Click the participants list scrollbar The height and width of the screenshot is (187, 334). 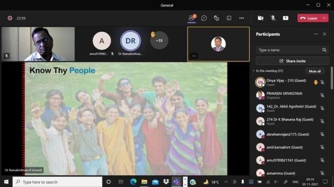pyautogui.click(x=331, y=78)
